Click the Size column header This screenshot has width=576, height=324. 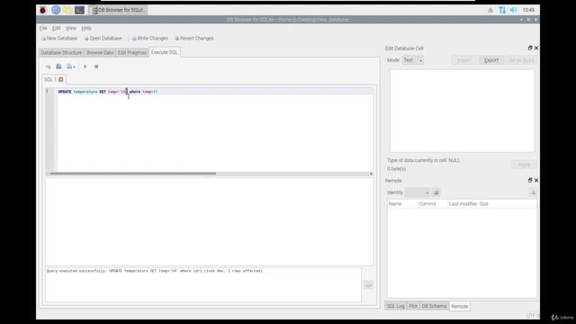(484, 204)
